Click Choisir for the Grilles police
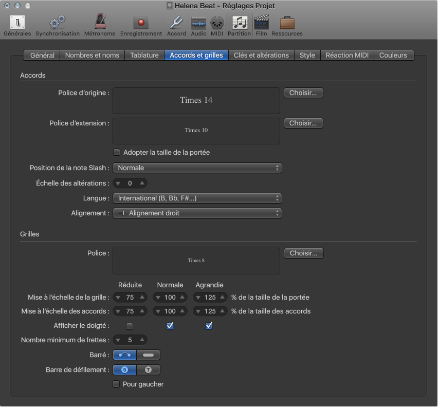 tap(303, 253)
